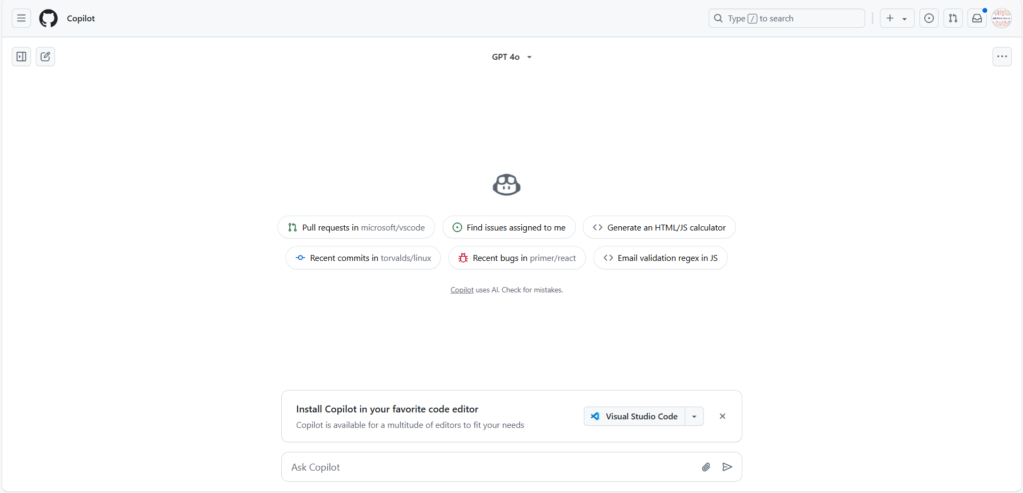Click the Ask Copilot input field

pos(480,466)
